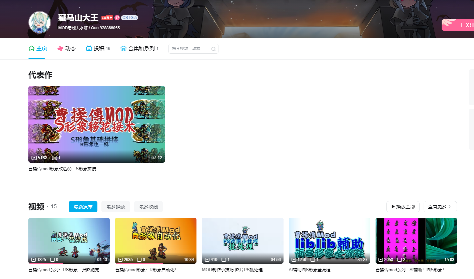
Task: Sort videos by 最新发布
Action: (83, 207)
